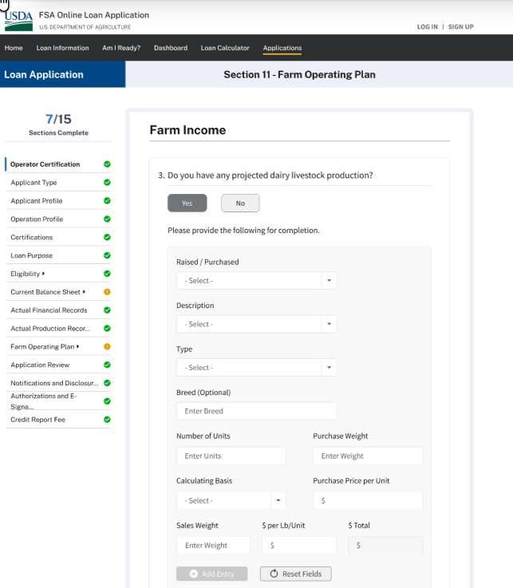Click the Number of Units field
Screen dimensions: 513x588
tap(231, 456)
